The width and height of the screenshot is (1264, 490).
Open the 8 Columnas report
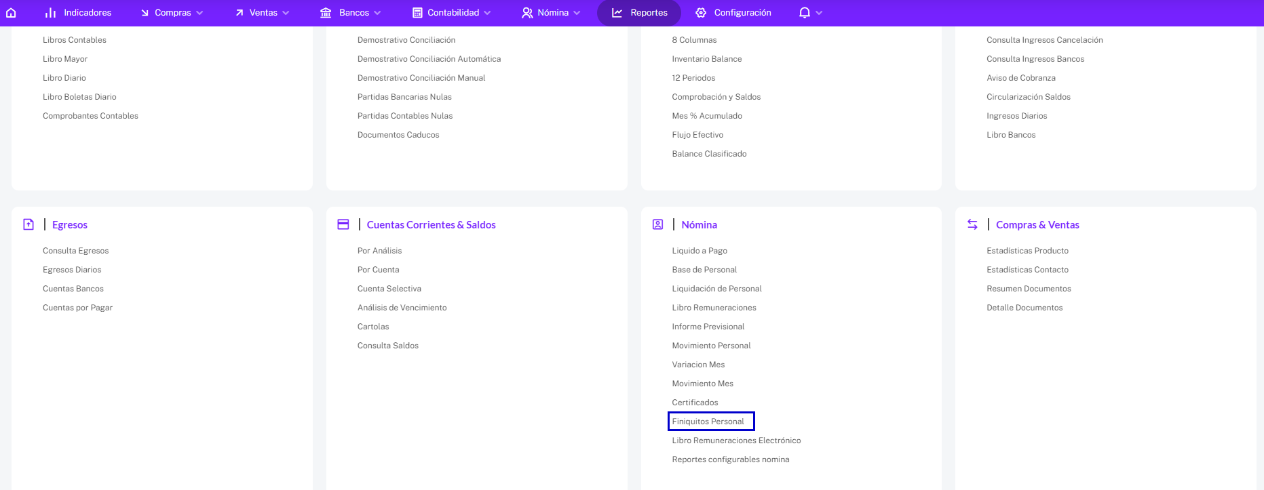coord(694,40)
